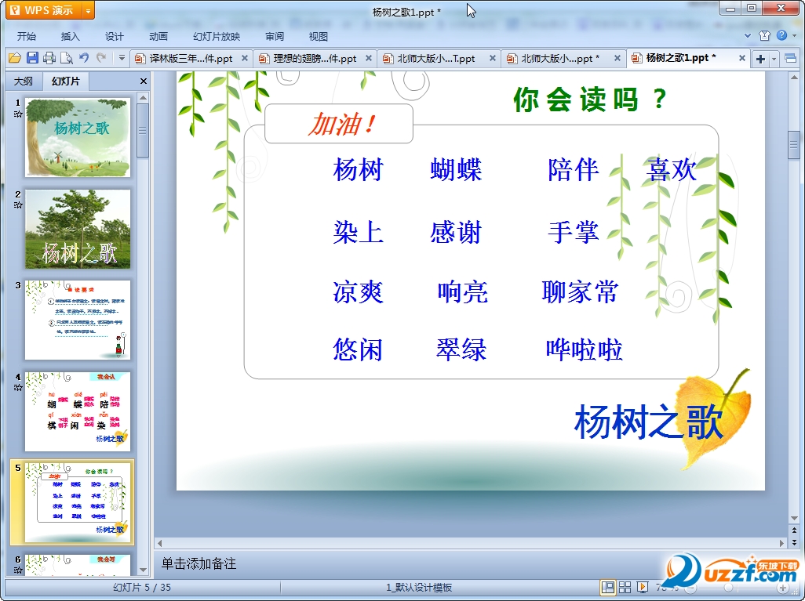Save the presentation with the floppy icon
This screenshot has width=805, height=601.
(32, 58)
